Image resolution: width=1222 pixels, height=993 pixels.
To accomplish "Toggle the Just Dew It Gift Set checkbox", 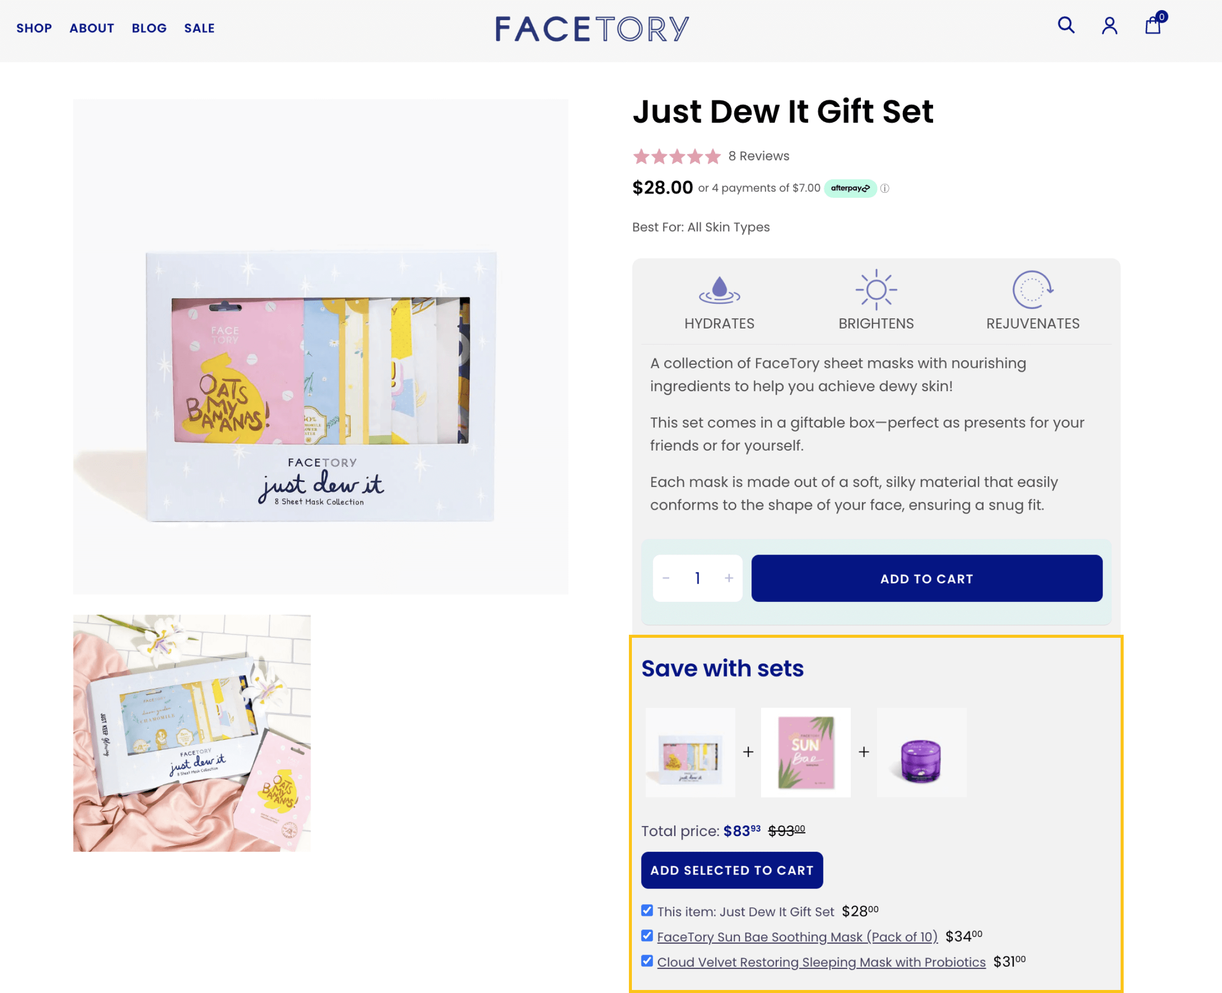I will (x=647, y=910).
